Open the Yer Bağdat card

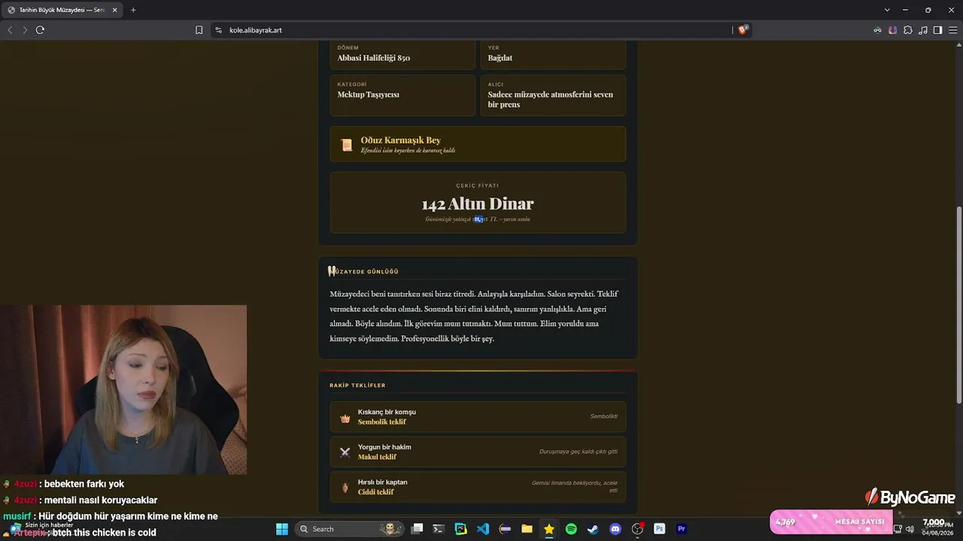(553, 55)
